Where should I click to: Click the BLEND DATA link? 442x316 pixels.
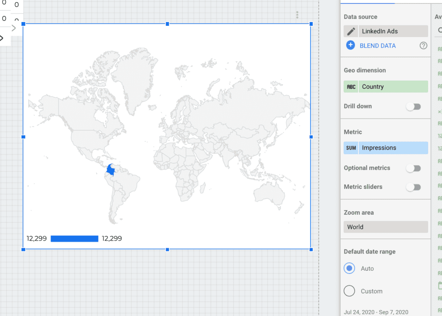377,46
